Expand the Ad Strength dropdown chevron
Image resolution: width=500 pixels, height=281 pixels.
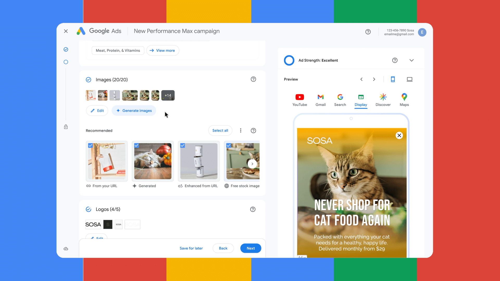pyautogui.click(x=411, y=60)
